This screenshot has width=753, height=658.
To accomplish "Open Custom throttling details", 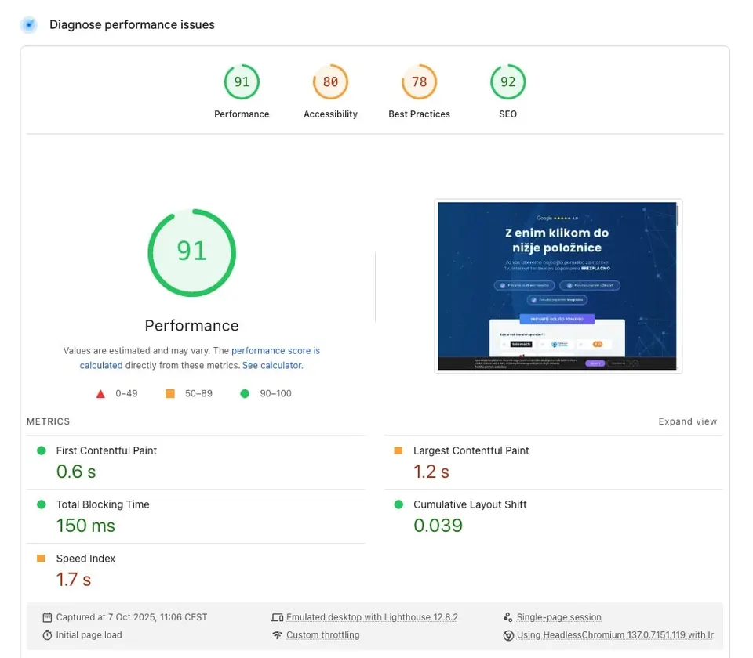I will pyautogui.click(x=322, y=635).
